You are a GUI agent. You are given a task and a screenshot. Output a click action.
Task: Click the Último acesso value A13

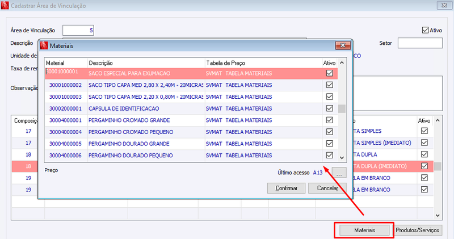(x=318, y=173)
